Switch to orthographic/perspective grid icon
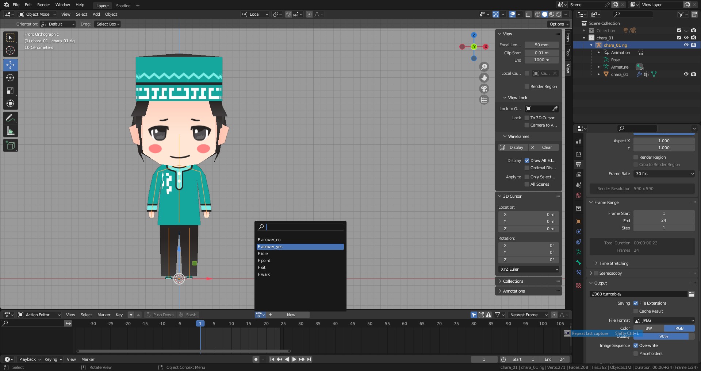Screen dimensions: 701x371 coord(484,100)
